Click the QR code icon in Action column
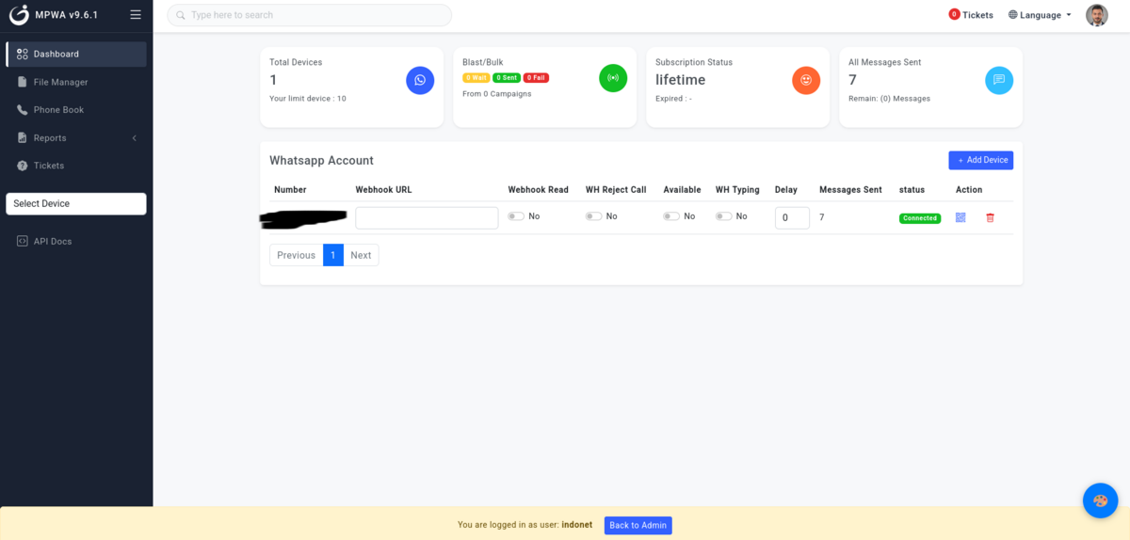Viewport: 1130px width, 540px height. point(960,217)
